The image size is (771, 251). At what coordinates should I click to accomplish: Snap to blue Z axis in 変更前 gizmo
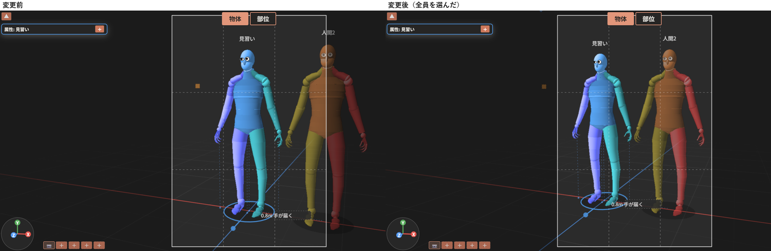pyautogui.click(x=13, y=235)
